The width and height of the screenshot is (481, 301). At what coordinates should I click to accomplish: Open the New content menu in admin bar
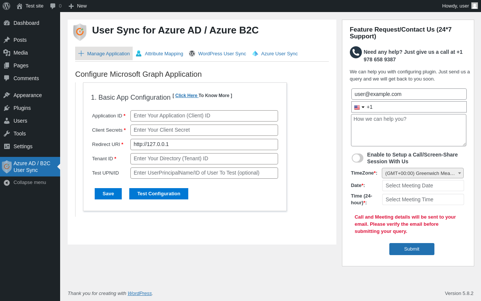tap(77, 6)
